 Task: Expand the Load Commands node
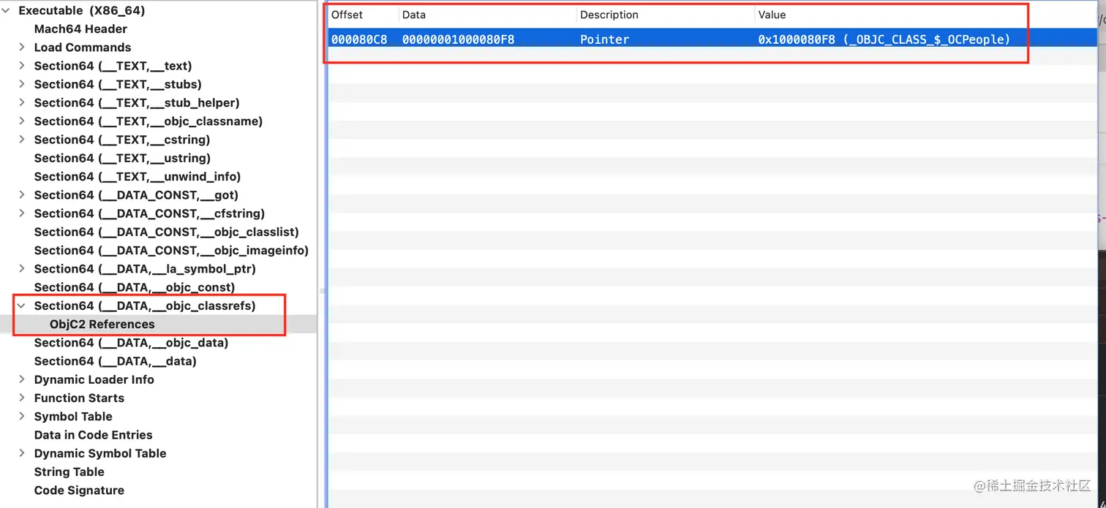pos(22,48)
